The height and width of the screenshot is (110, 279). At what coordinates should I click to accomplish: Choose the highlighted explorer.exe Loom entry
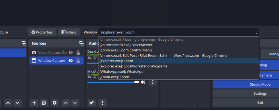(x=179, y=61)
